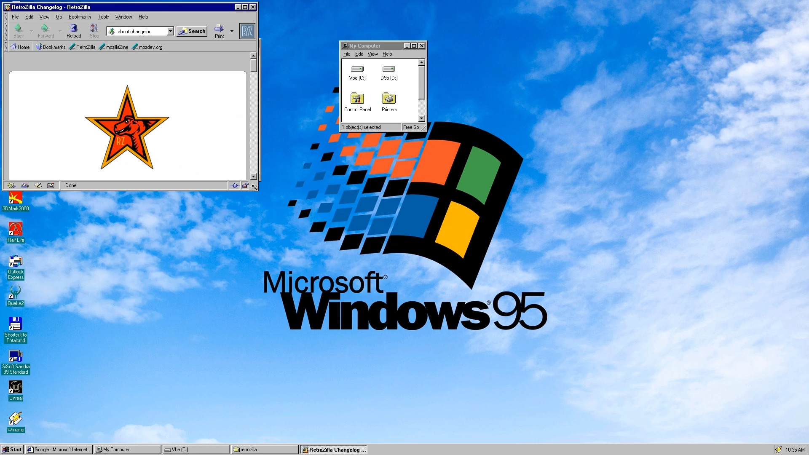Screen dimensions: 809x455
Task: Click the RetroZilla page scrollbar up arrow
Action: pyautogui.click(x=253, y=56)
